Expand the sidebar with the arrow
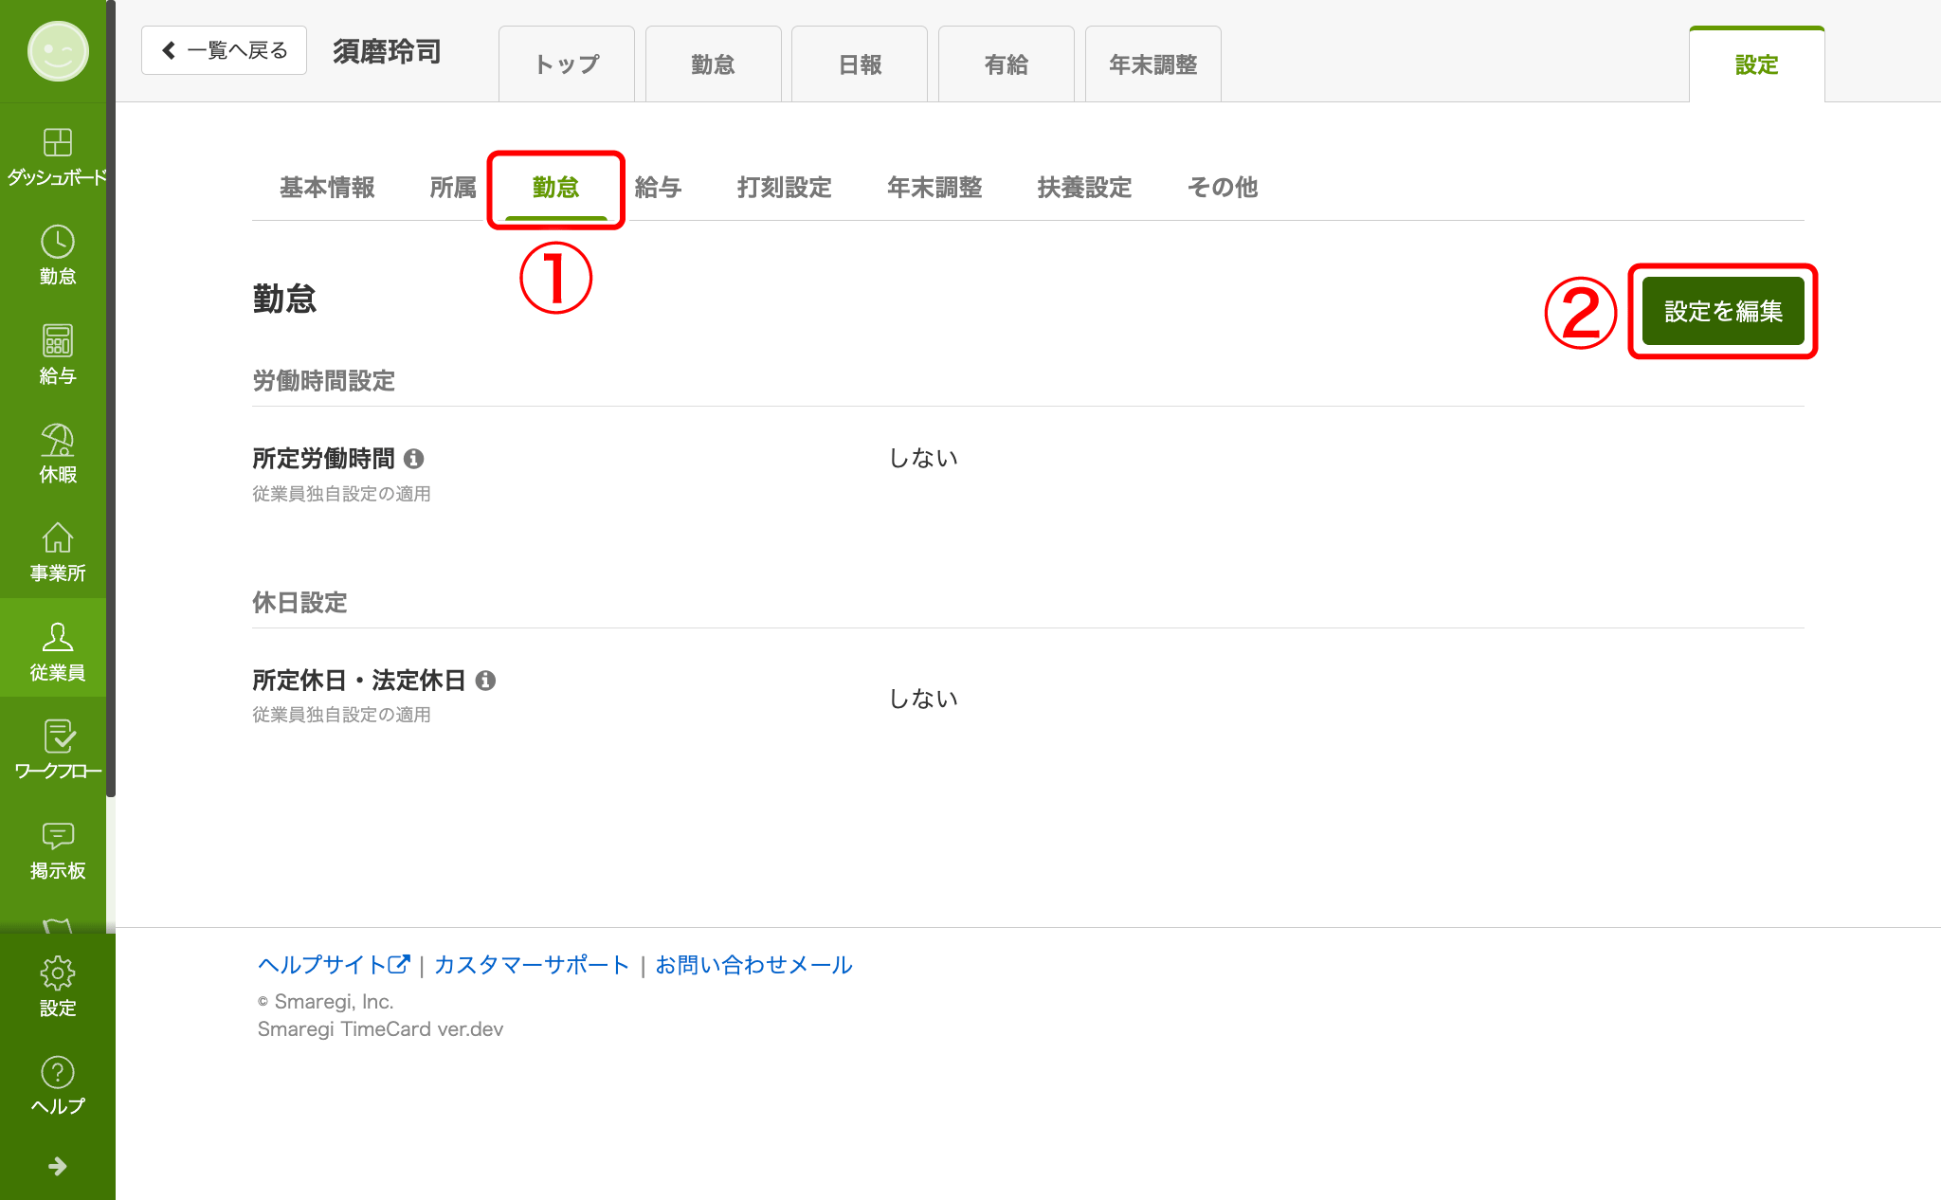 tap(57, 1166)
